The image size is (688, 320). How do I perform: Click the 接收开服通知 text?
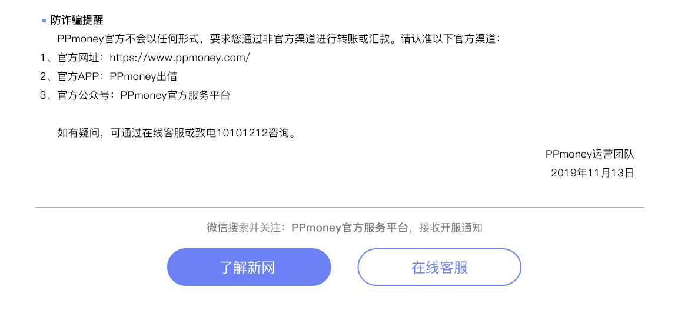(451, 228)
